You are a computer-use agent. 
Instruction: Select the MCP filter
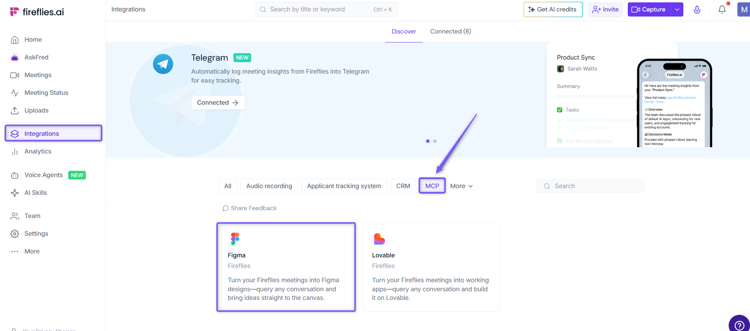pos(432,186)
